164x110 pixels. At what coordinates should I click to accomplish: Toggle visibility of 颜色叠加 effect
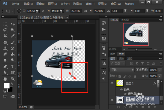click(x=125, y=94)
